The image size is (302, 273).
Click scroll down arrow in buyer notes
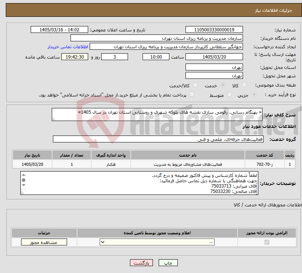click(x=23, y=185)
